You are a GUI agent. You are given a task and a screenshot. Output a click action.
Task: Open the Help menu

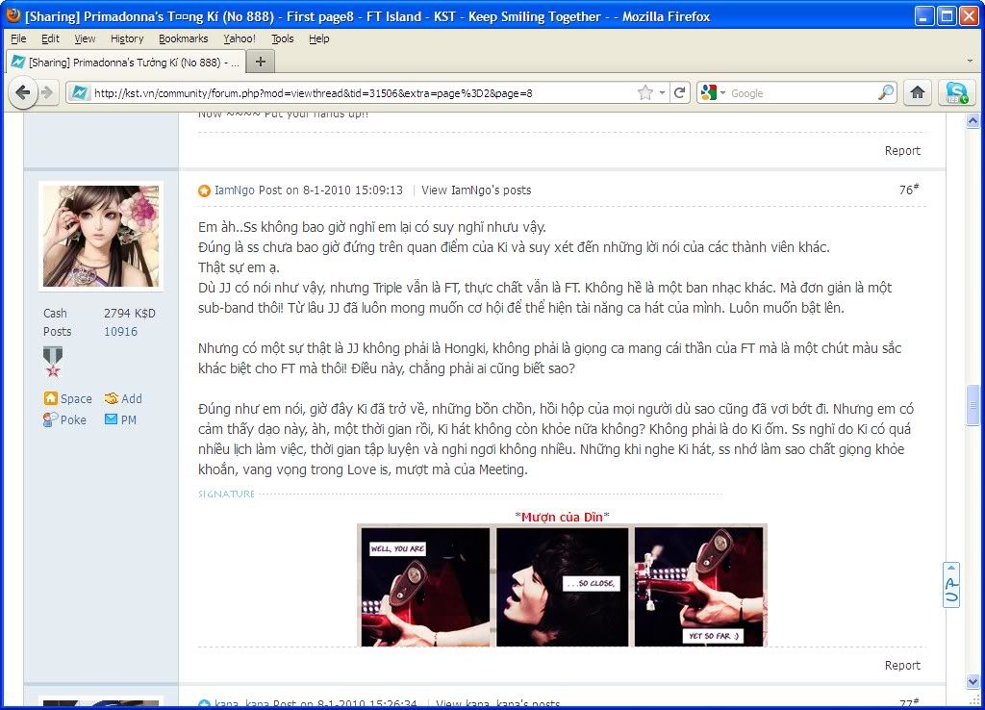click(x=319, y=38)
